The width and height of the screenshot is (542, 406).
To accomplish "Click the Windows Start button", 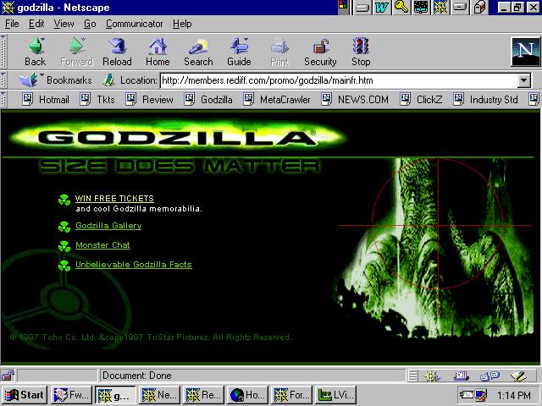I will [24, 394].
